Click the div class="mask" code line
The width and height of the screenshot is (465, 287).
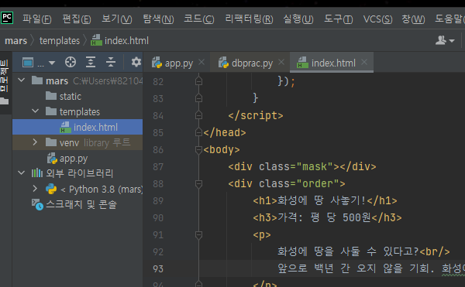[302, 166]
